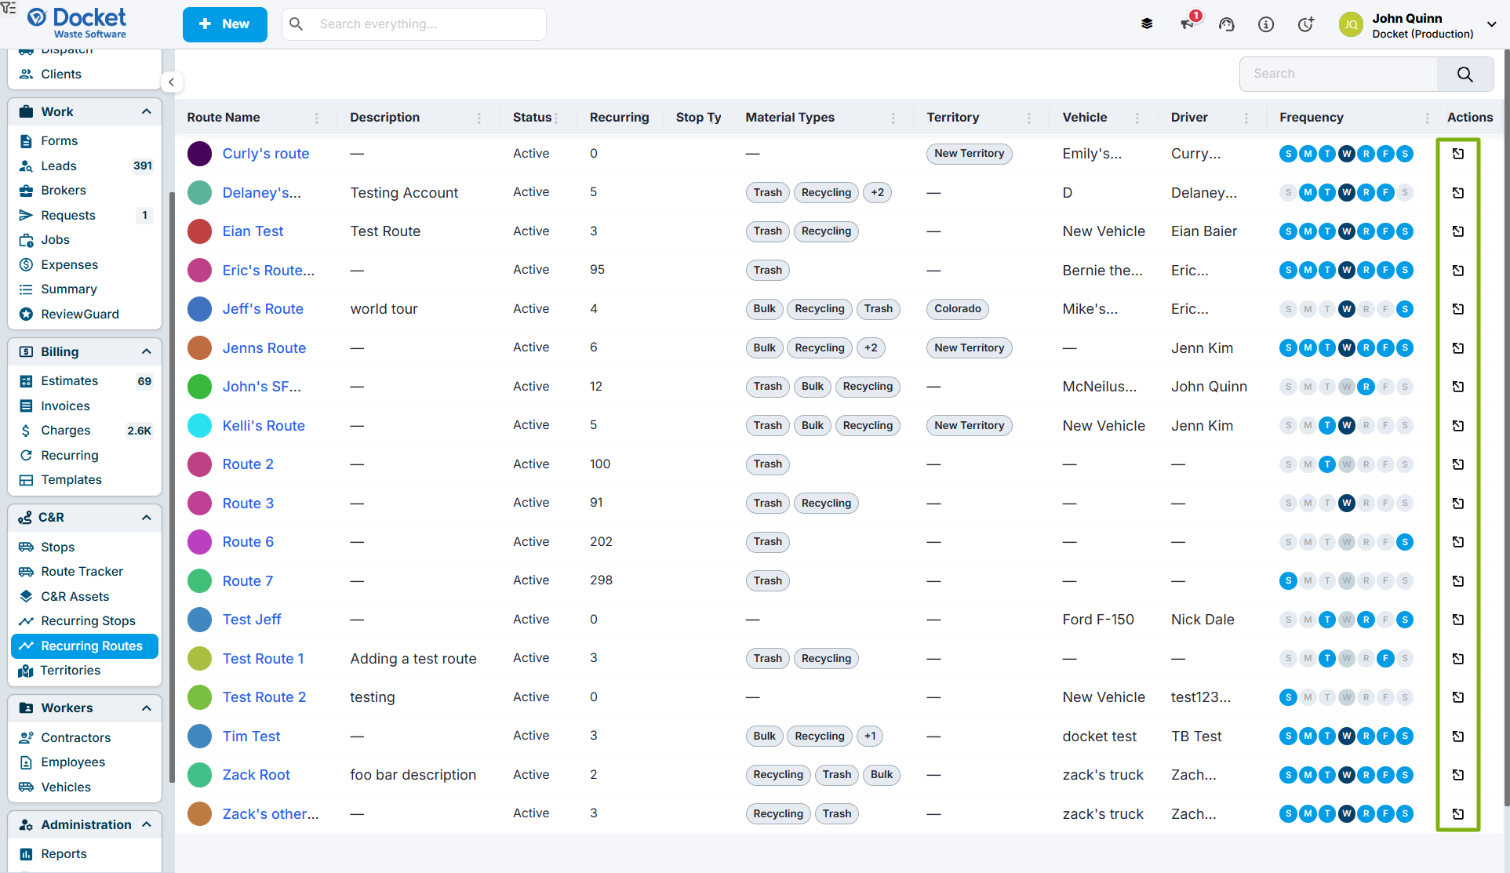This screenshot has height=873, width=1510.
Task: Collapse the Administration sidebar section
Action: tap(147, 824)
